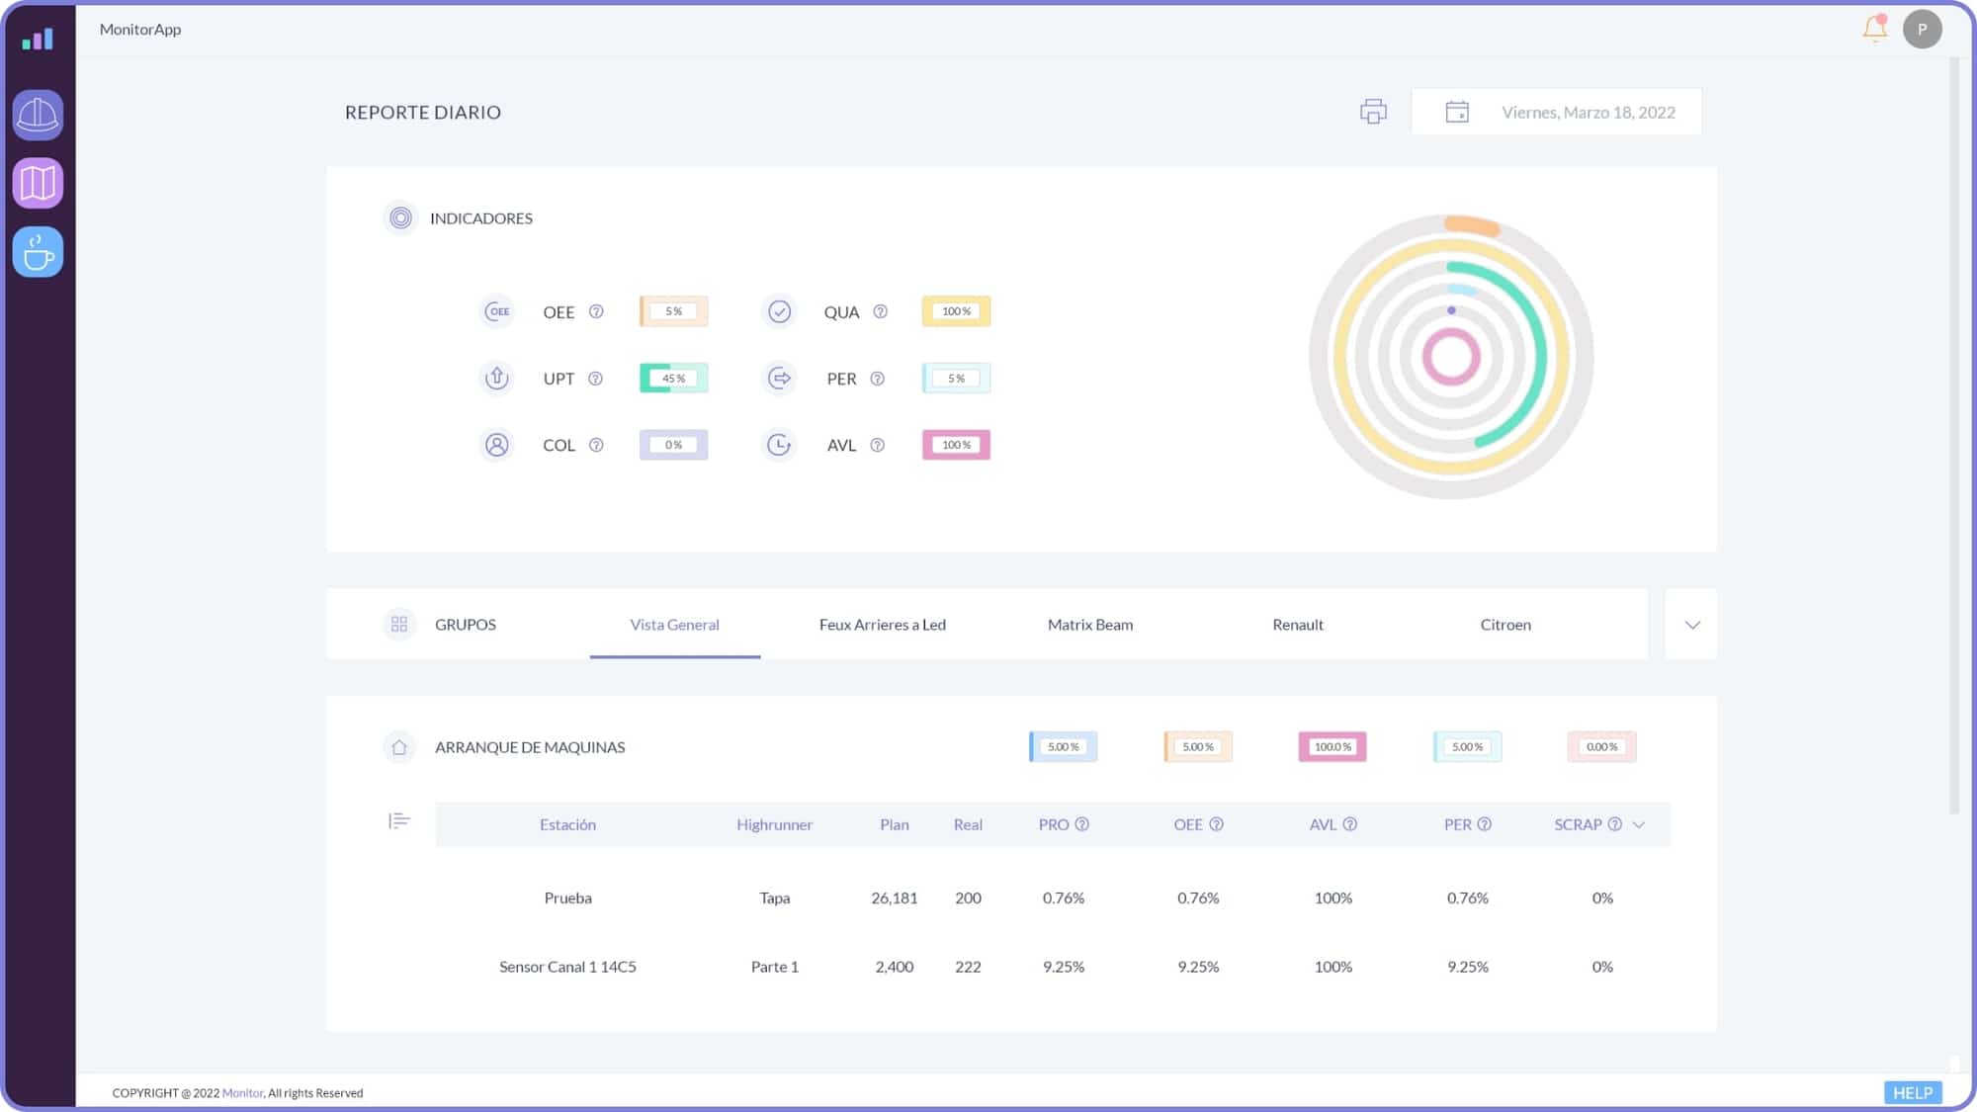Viewport: 1977px width, 1112px height.
Task: Click the HELP button in the bottom corner
Action: 1913,1092
